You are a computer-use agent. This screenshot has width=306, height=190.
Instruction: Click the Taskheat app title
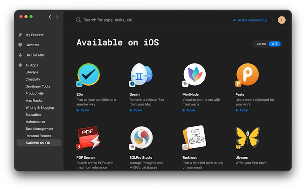click(x=189, y=158)
